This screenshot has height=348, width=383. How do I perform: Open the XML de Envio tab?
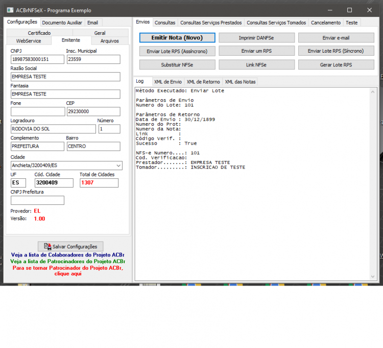[x=168, y=82]
